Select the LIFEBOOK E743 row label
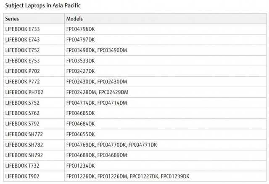Viewport: 269px width, 184px height. point(22,40)
